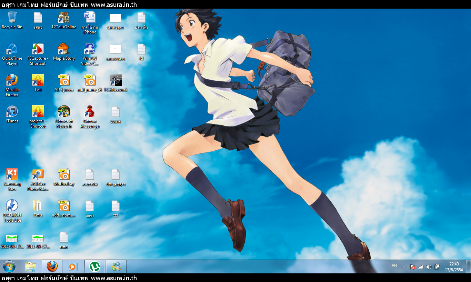Click the EN language indicator
This screenshot has height=282, width=471.
point(394,266)
